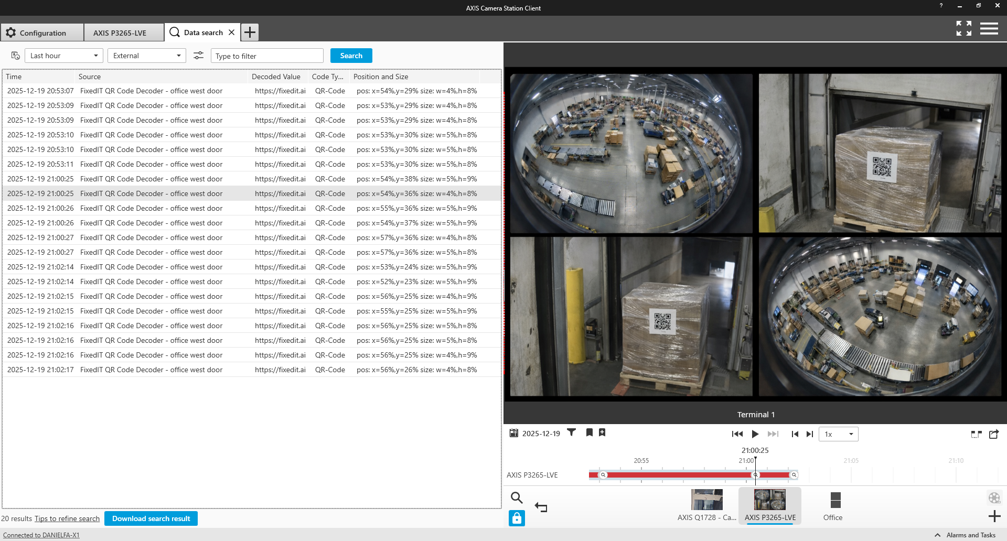This screenshot has height=541, width=1007.
Task: Open the help question mark icon
Action: click(941, 6)
